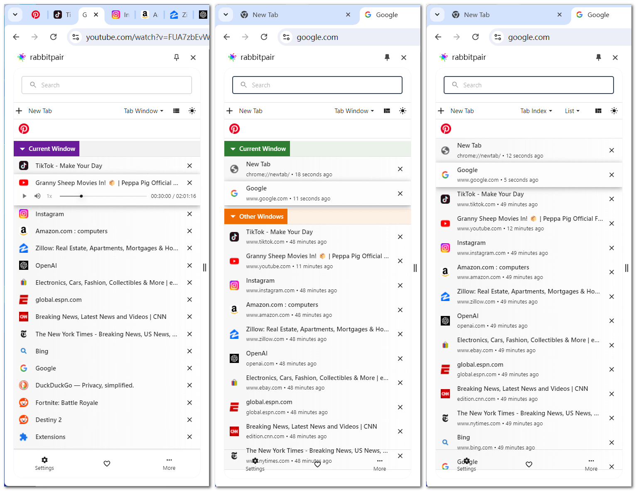Open DuckDuckGo entry in left panel list
This screenshot has width=636, height=491.
coord(107,385)
